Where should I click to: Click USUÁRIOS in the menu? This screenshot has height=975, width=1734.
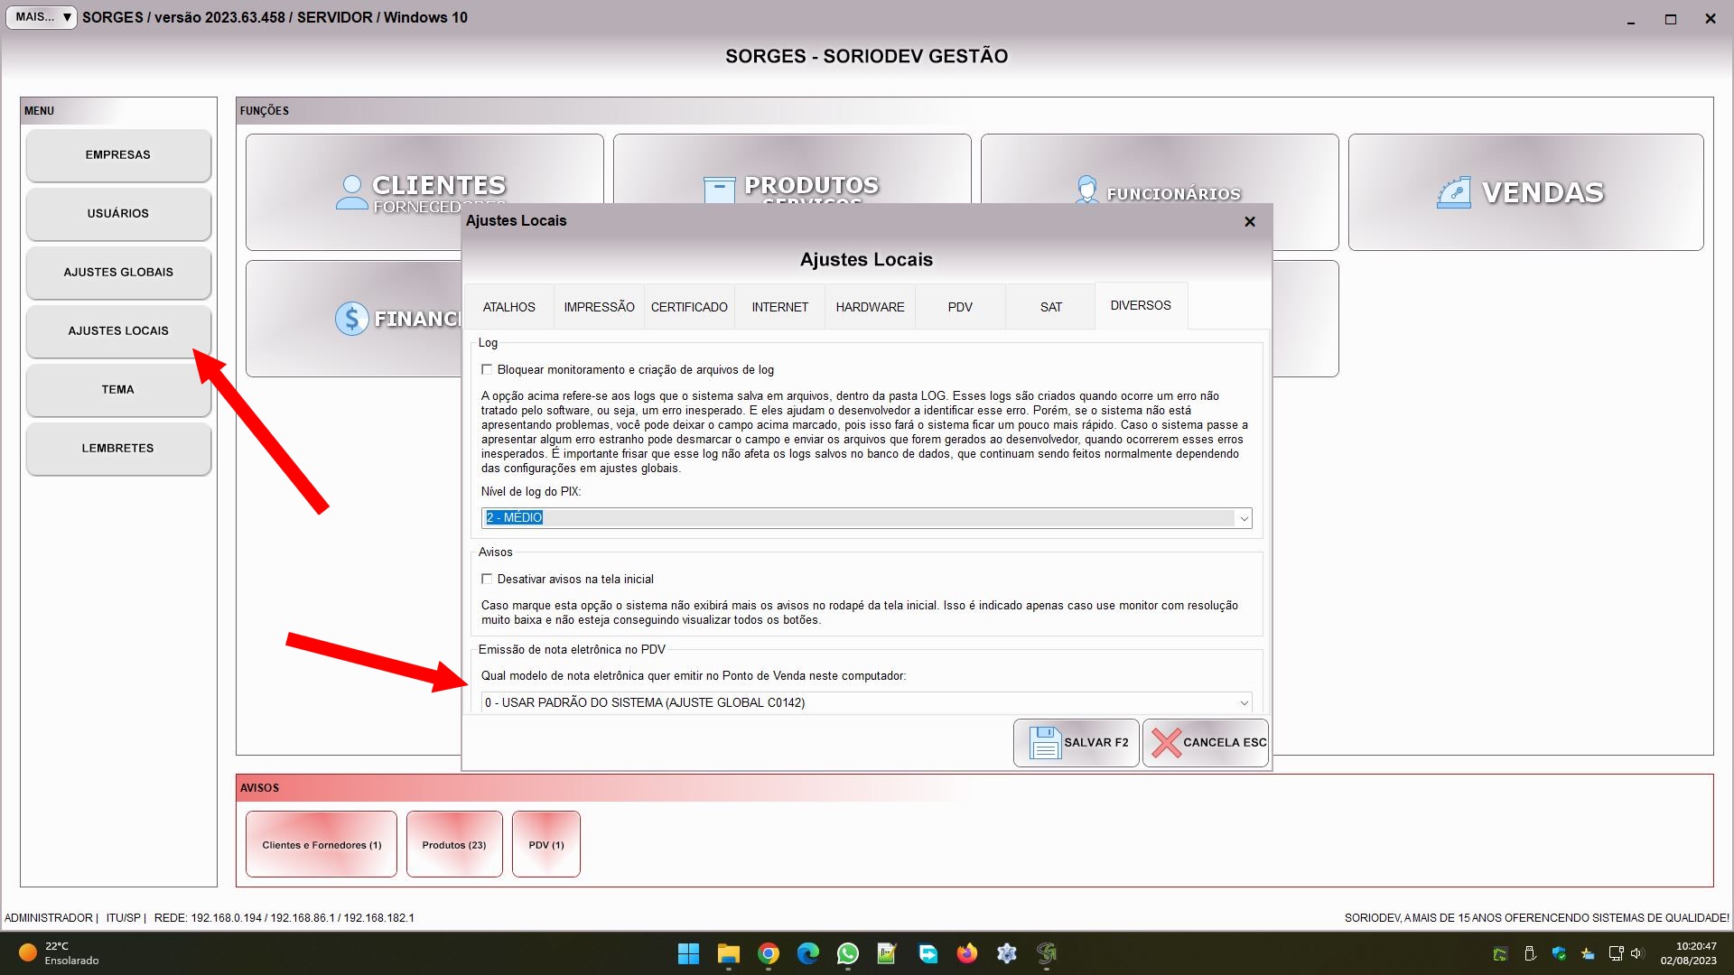point(118,214)
